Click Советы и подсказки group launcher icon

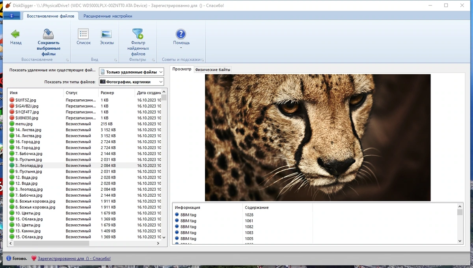(203, 60)
